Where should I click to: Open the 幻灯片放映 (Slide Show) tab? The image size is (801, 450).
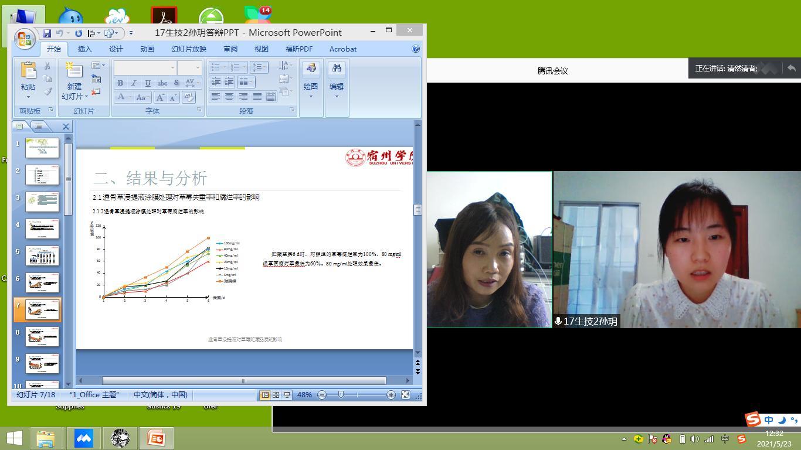tap(188, 49)
